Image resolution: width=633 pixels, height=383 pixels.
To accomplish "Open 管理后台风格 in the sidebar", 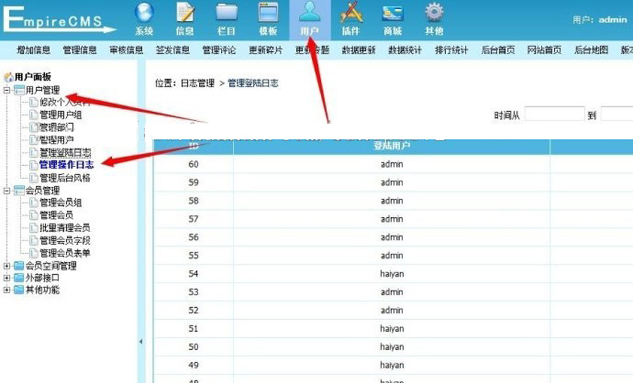I will 65,178.
